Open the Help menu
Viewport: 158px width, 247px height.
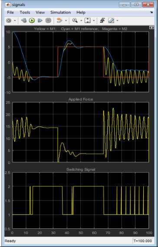[81, 12]
